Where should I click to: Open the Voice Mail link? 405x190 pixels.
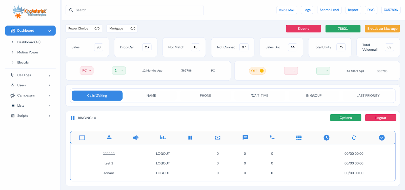[287, 10]
